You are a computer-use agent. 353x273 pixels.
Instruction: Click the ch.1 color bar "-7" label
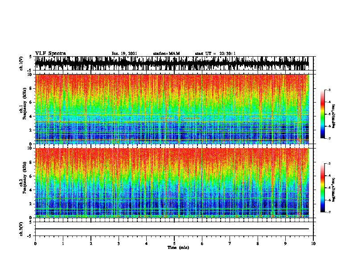(x=329, y=138)
